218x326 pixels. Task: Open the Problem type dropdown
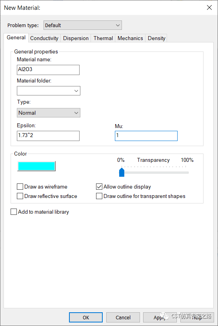[83, 25]
